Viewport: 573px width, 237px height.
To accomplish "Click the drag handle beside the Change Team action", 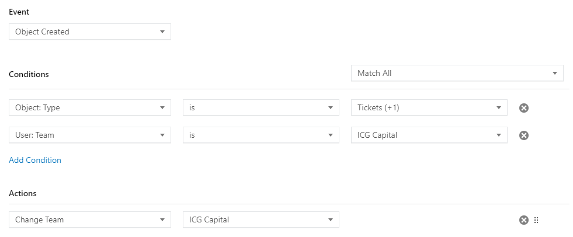I will click(536, 220).
